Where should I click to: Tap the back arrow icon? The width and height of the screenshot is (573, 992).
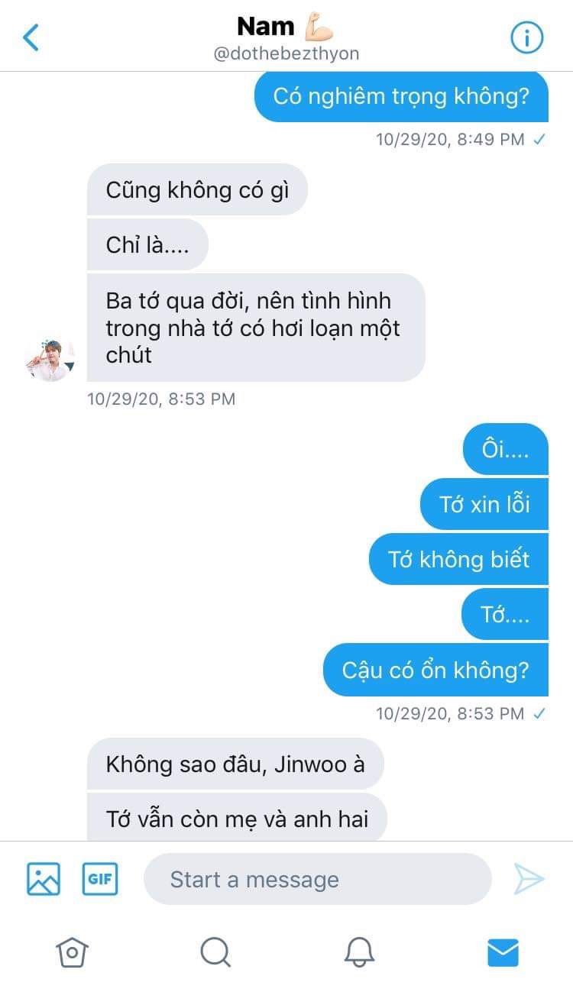[x=31, y=37]
